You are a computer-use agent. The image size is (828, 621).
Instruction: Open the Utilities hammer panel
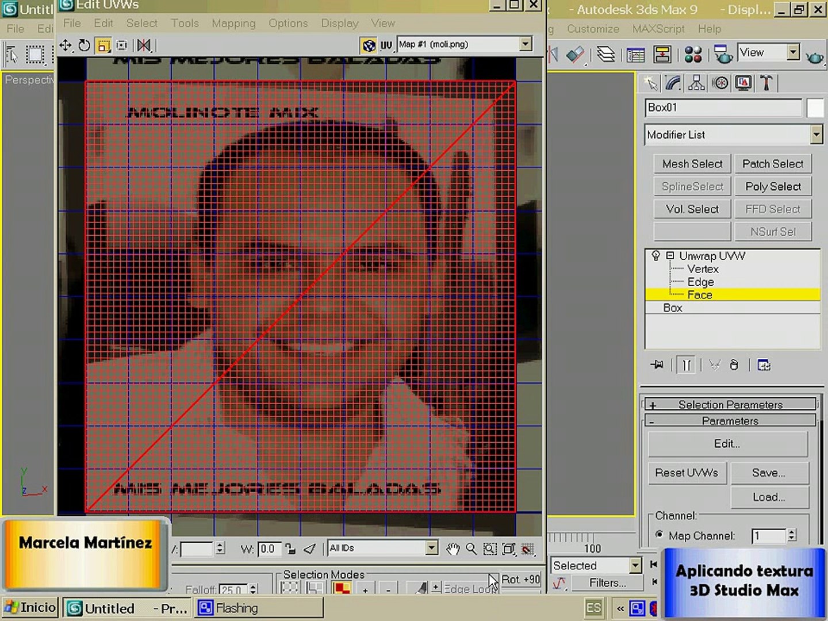click(766, 83)
